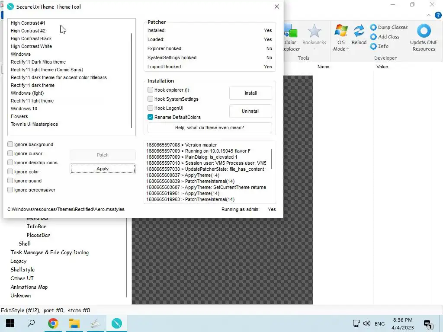The image size is (443, 332).
Task: Check Ignore cursor checkbox
Action: click(x=10, y=153)
